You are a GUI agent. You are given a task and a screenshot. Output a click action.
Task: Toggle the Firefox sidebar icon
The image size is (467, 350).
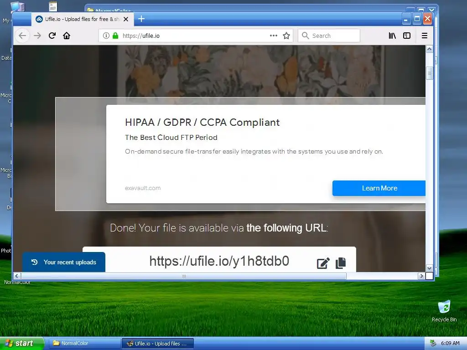point(406,36)
